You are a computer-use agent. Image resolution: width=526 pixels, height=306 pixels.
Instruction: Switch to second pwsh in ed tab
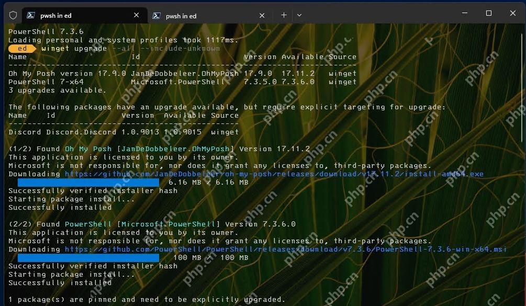(x=210, y=15)
